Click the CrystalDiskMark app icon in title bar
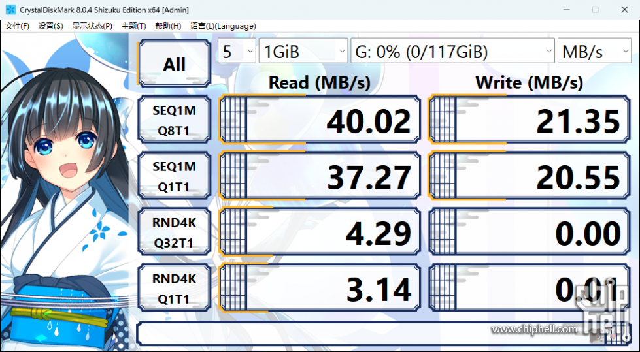 click(10, 10)
